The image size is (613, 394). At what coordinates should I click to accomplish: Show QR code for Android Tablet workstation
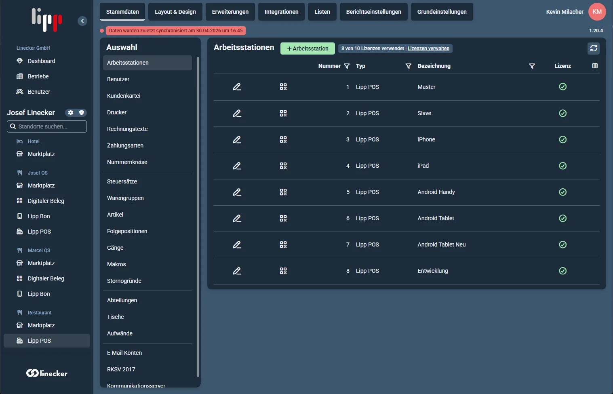click(x=283, y=218)
